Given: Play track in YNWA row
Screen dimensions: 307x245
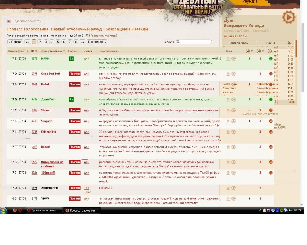Looking at the screenshot, I should pos(234,198).
